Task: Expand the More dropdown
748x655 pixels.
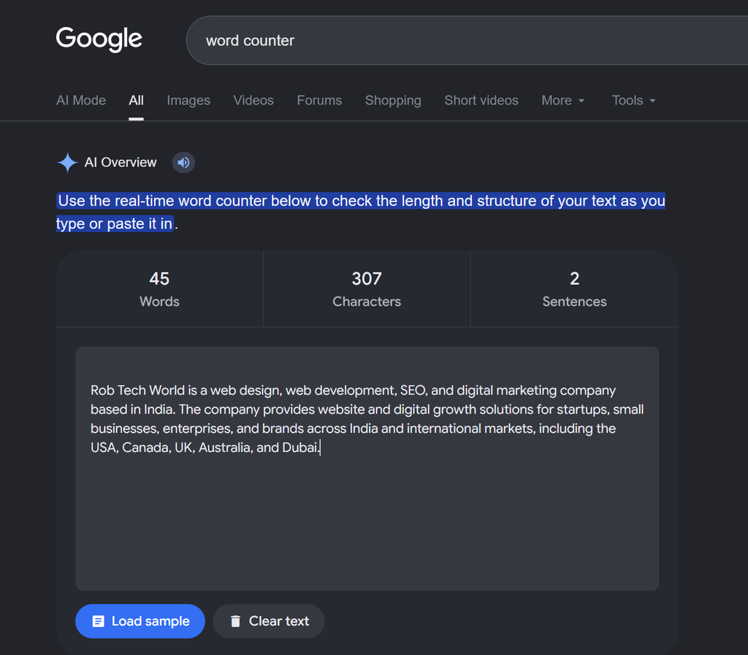Action: coord(563,100)
